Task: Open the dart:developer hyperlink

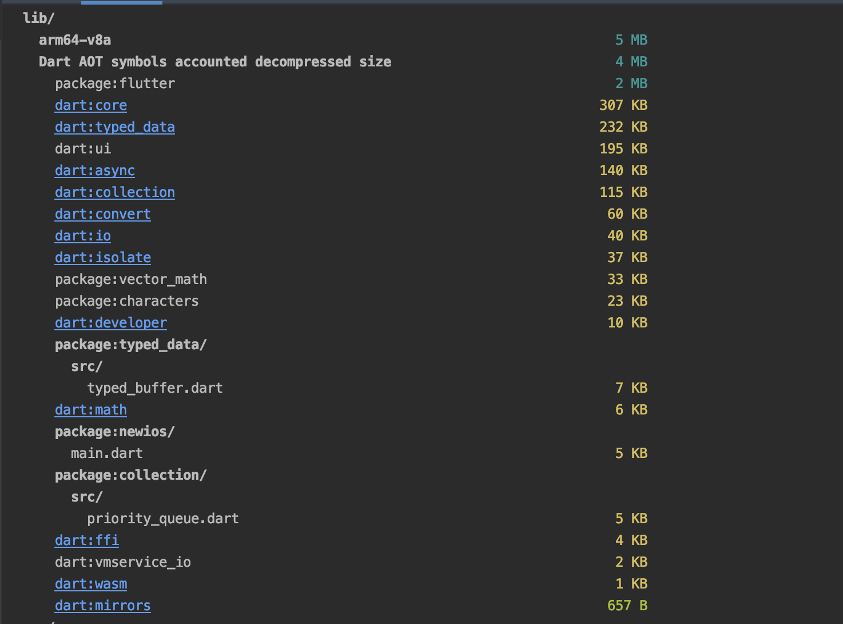Action: [x=110, y=322]
